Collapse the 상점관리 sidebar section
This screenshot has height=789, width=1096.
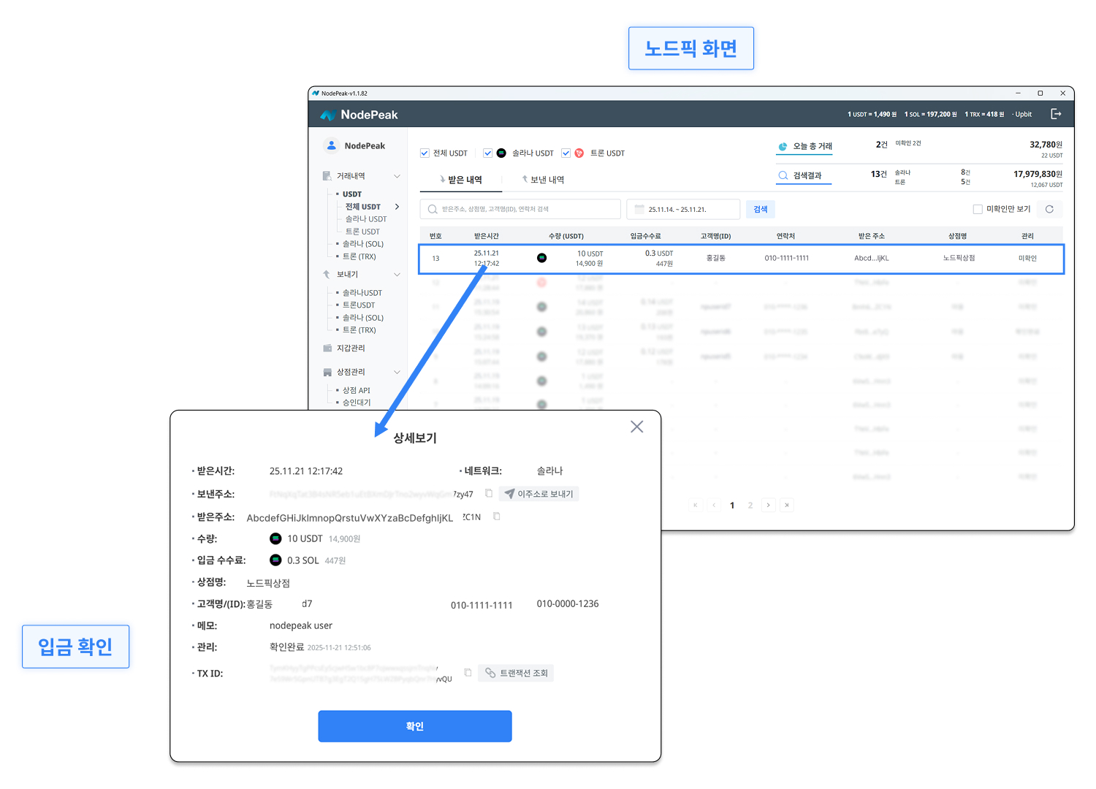397,372
